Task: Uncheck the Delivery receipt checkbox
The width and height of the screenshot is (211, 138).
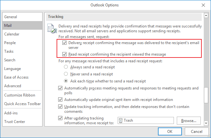Action: pyautogui.click(x=64, y=43)
